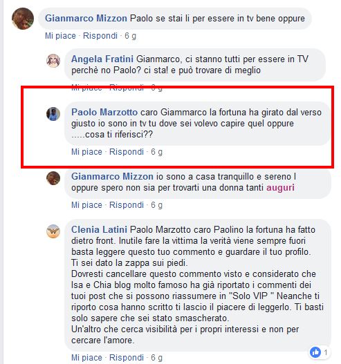
Task: Visit Clenia Latini's profile name link
Action: click(x=99, y=229)
